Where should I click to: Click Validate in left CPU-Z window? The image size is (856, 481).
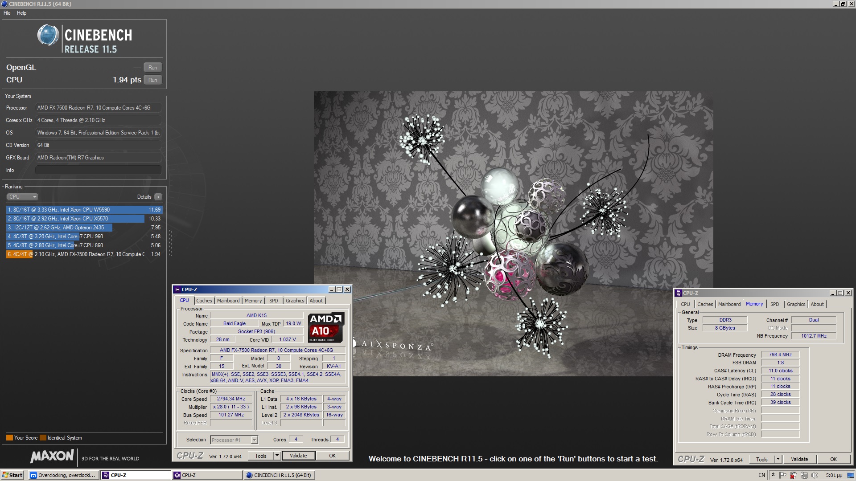point(298,456)
